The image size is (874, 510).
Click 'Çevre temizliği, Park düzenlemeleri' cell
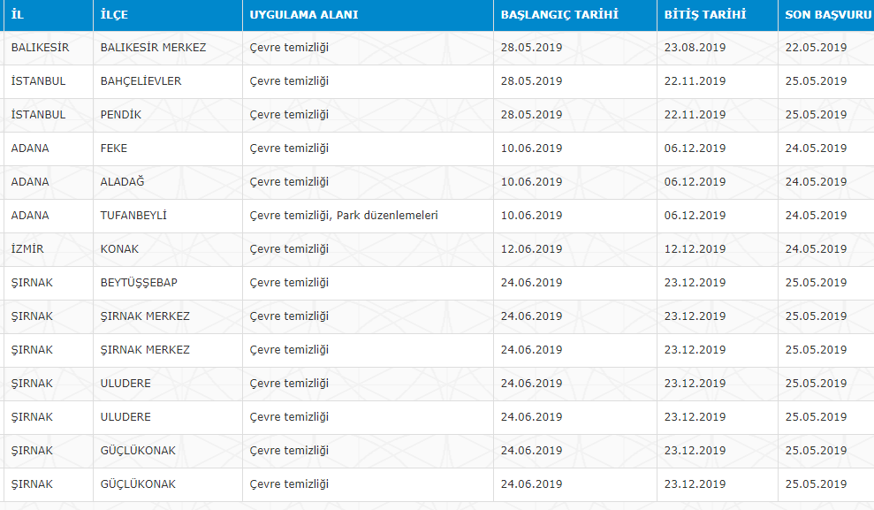pos(344,216)
